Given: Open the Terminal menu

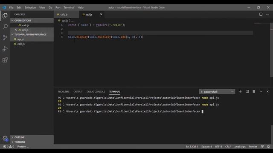Looking at the screenshot, I should (x=69, y=8).
